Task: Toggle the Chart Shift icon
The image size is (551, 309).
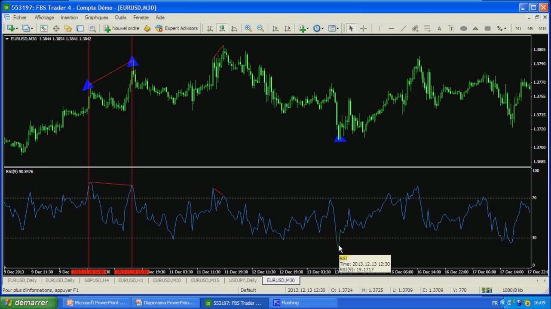Action: tap(288, 28)
